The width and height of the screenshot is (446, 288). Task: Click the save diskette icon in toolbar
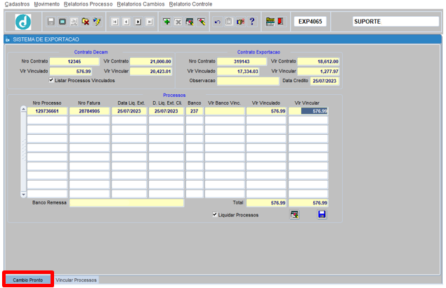pyautogui.click(x=51, y=22)
